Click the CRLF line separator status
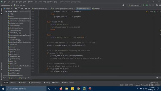The height and width of the screenshot is (91, 161). tap(126, 85)
